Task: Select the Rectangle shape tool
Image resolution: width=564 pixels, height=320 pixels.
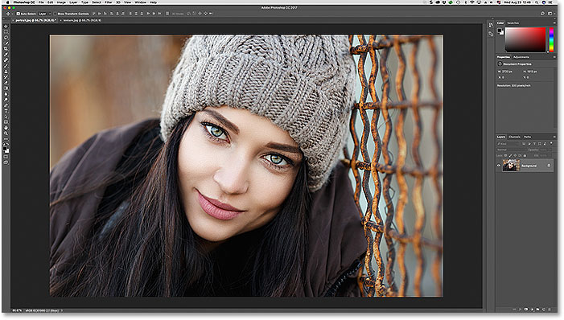Action: tap(6, 122)
